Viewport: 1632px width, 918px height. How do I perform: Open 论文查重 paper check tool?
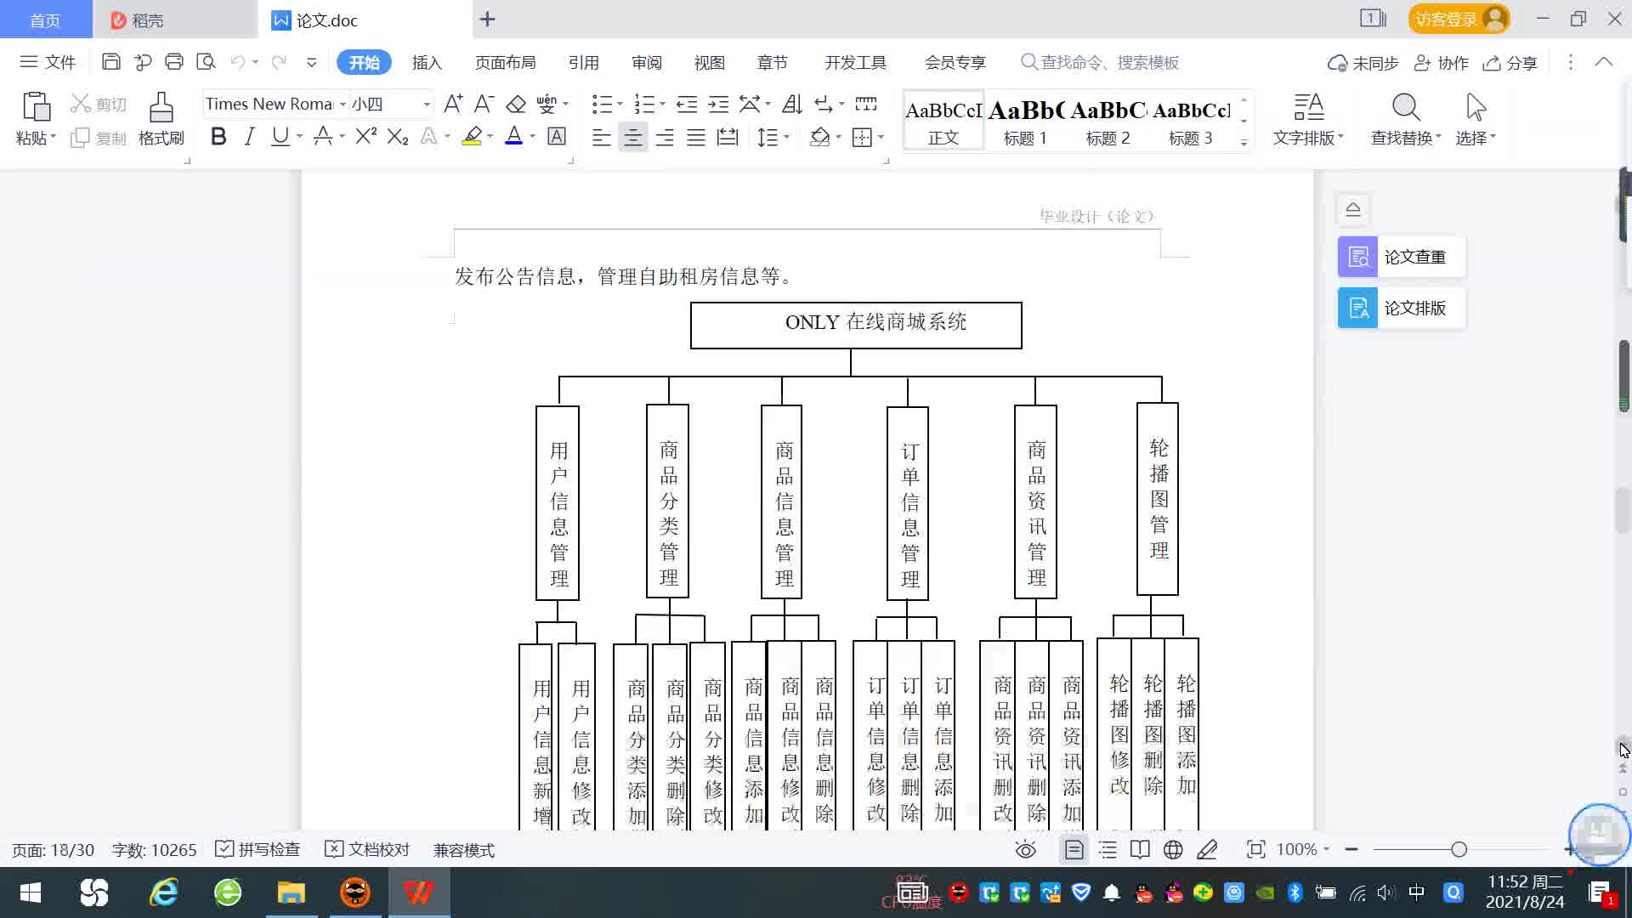[1402, 257]
